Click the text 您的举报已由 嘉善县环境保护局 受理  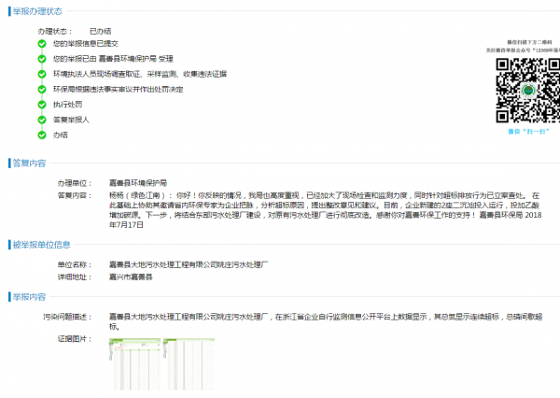pyautogui.click(x=113, y=59)
